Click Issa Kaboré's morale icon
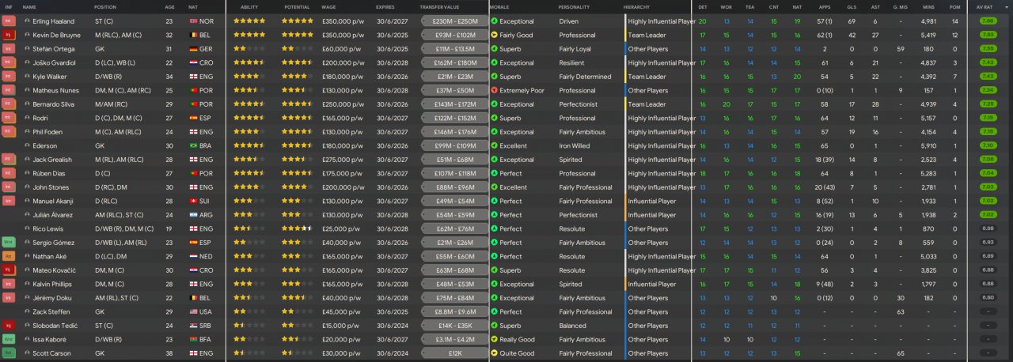The image size is (1013, 362). coord(494,339)
